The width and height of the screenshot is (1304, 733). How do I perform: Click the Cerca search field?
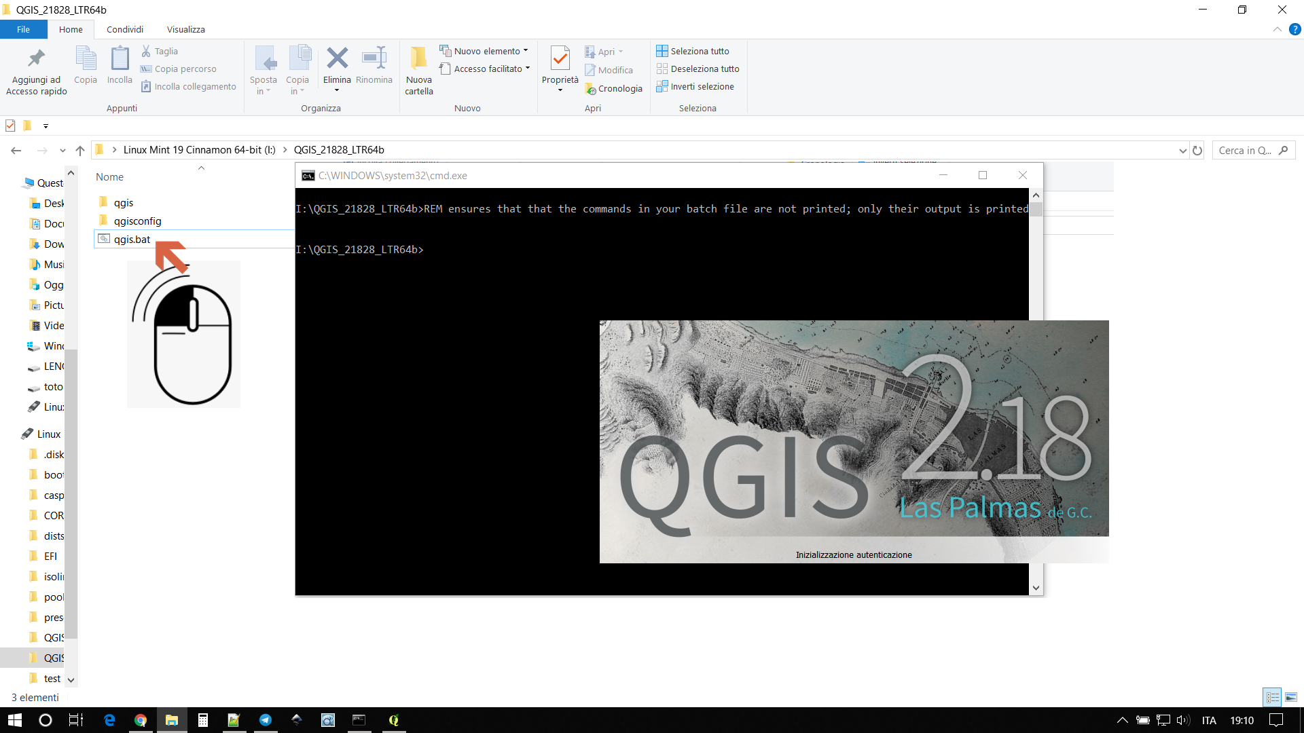click(x=1246, y=151)
